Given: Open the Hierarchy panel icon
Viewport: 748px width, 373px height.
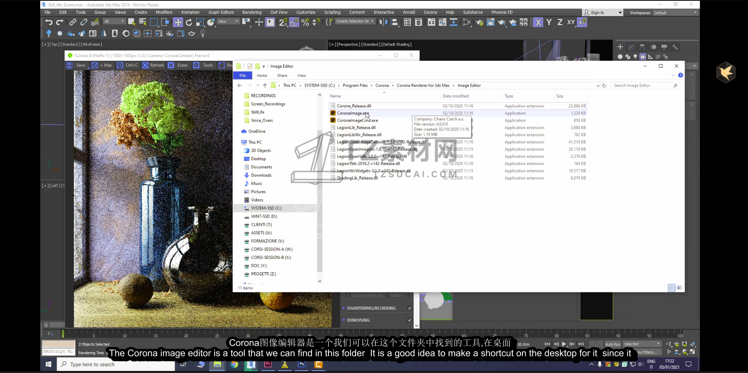Looking at the screenshot, I should point(642,47).
